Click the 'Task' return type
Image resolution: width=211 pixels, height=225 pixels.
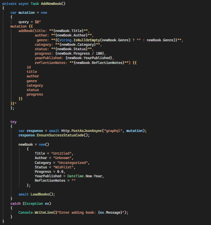(35, 4)
